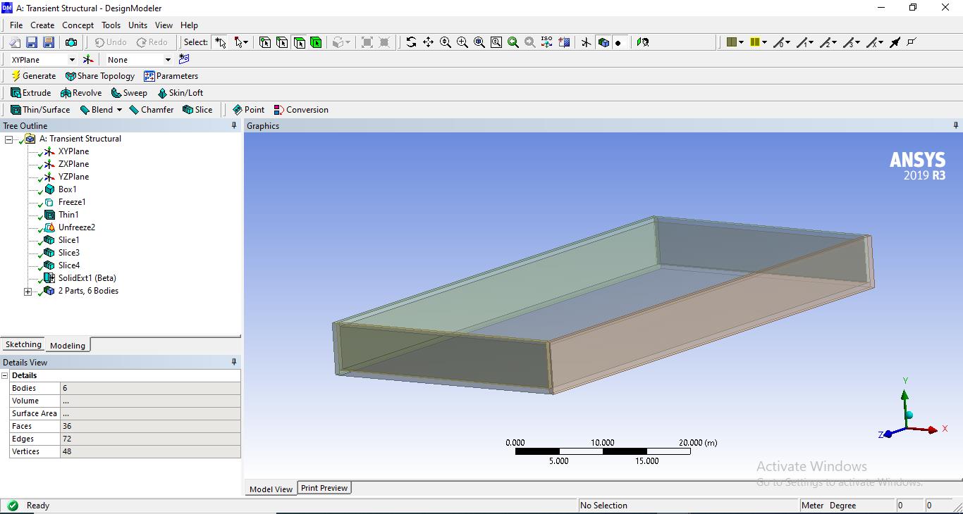The image size is (963, 514).
Task: Expand the 2 Parts, 6 Bodies node
Action: pyautogui.click(x=28, y=292)
